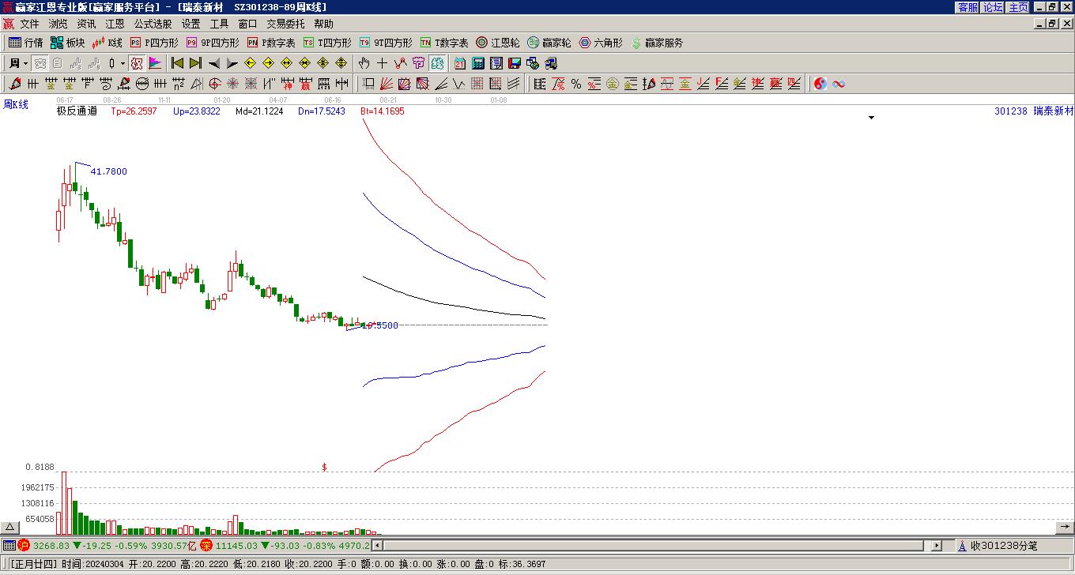Toggle the colored flag toolbar button
This screenshot has height=575, width=1075.
point(155,63)
